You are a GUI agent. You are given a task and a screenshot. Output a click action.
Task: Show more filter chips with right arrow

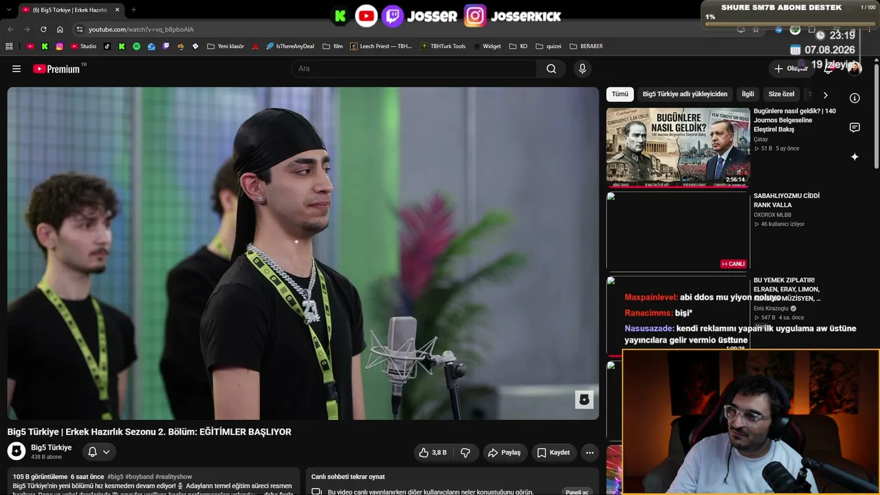[x=825, y=95]
